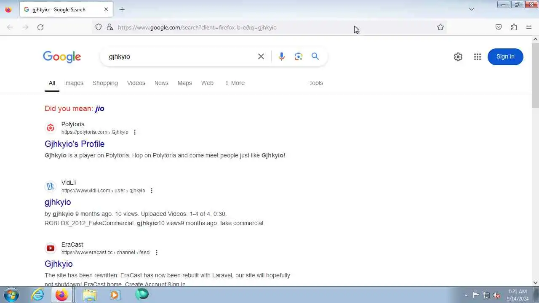
Task: Switch to the Images tab
Action: pyautogui.click(x=74, y=83)
